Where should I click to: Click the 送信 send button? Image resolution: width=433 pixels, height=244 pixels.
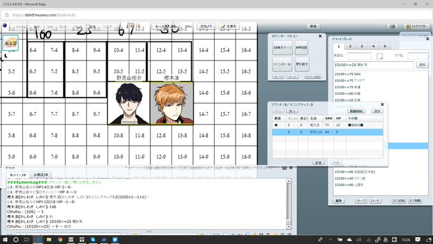(x=423, y=64)
